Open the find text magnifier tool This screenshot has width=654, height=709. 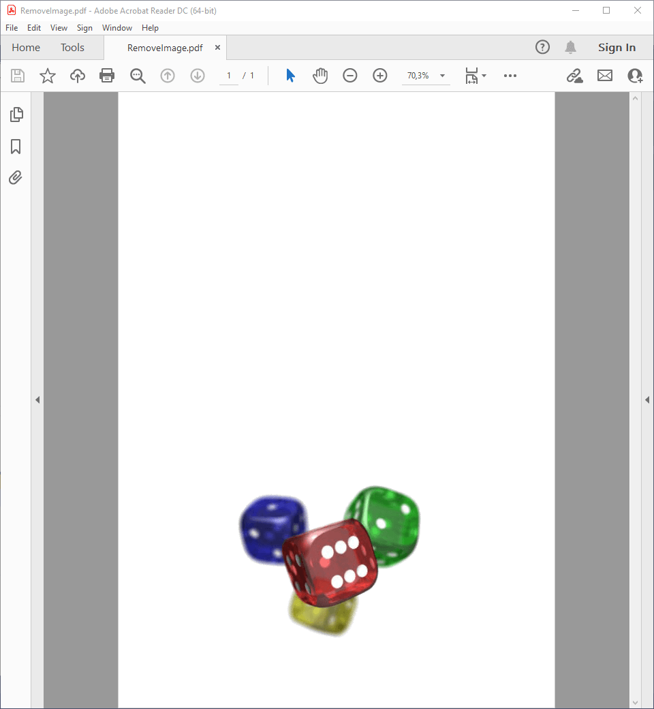[x=138, y=76]
